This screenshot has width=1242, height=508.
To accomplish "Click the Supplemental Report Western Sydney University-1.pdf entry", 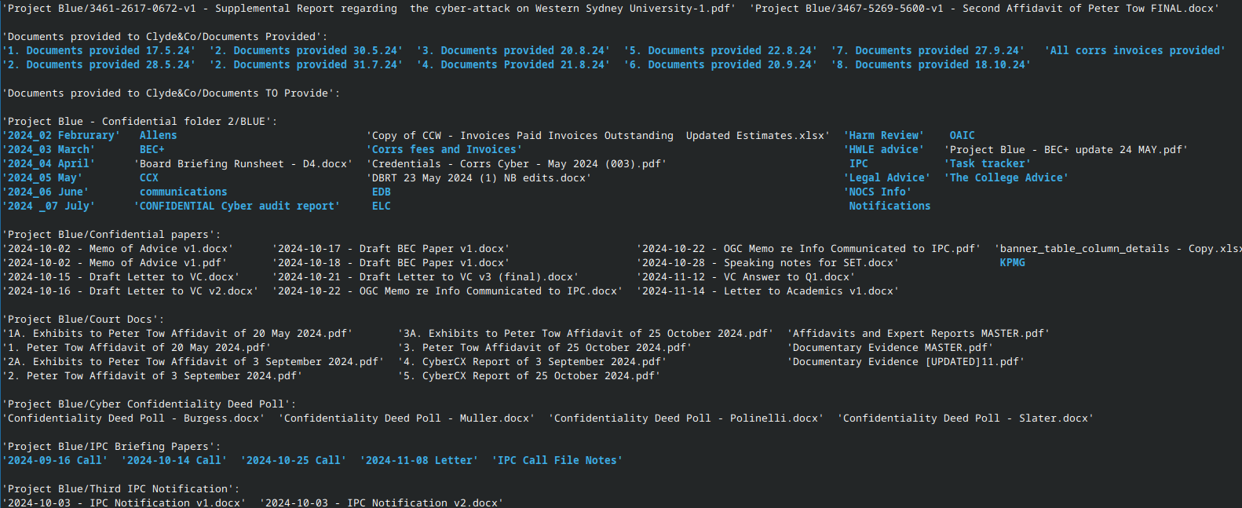I will [369, 8].
